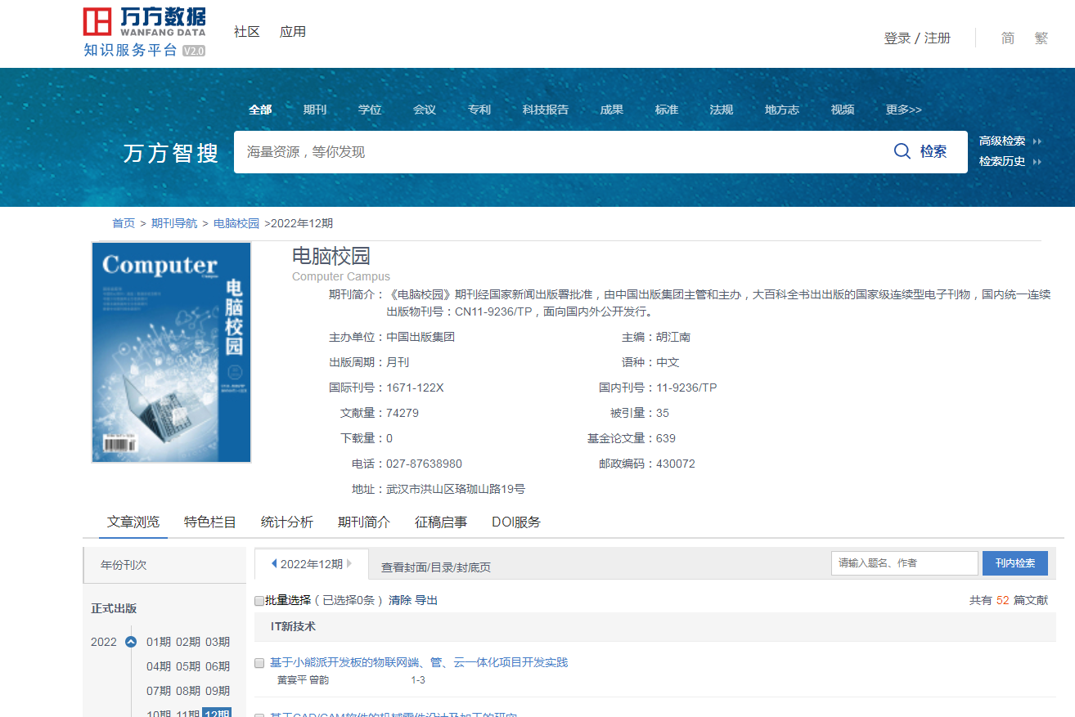Click the previous issue arrow beside 2022年12期

[274, 564]
